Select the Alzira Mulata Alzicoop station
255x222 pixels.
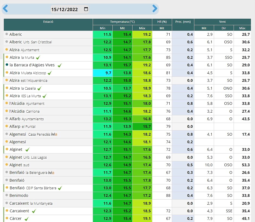(28, 73)
